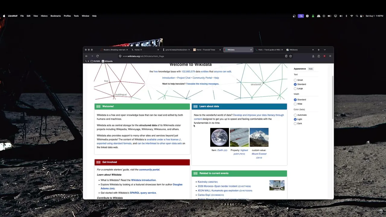Open the Carlos Espí link
Viewport: 386px width, 217px height.
click(204, 195)
